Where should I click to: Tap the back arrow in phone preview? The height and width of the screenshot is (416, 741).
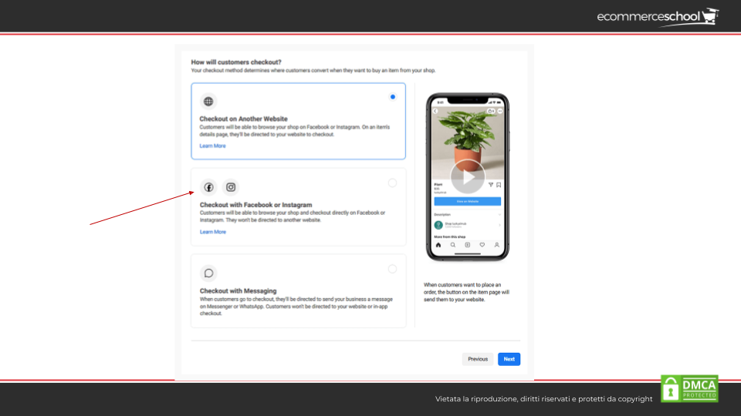click(435, 112)
